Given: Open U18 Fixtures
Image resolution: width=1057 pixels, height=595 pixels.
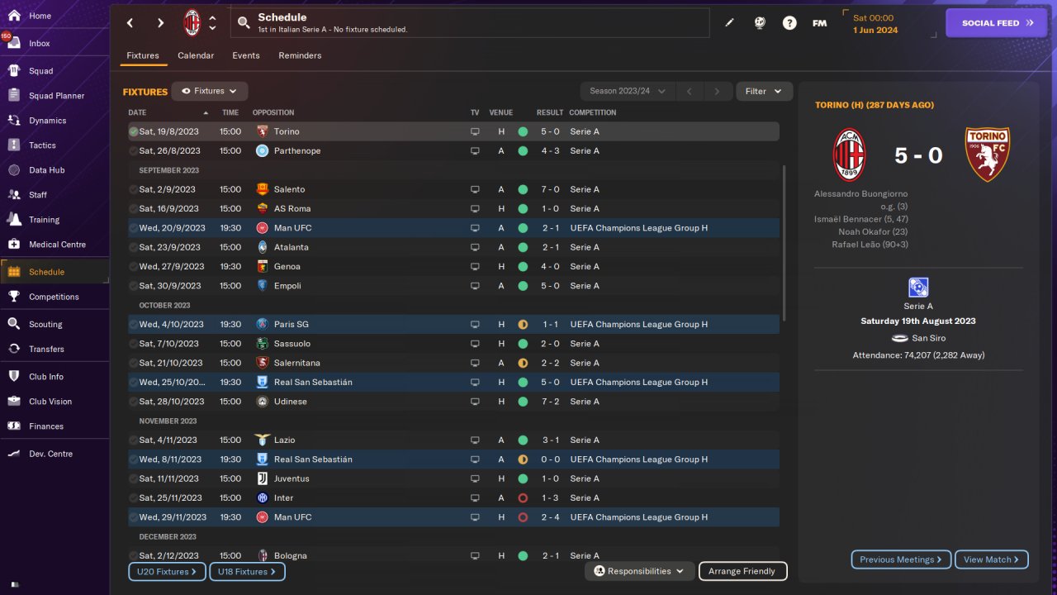Looking at the screenshot, I should pos(247,571).
